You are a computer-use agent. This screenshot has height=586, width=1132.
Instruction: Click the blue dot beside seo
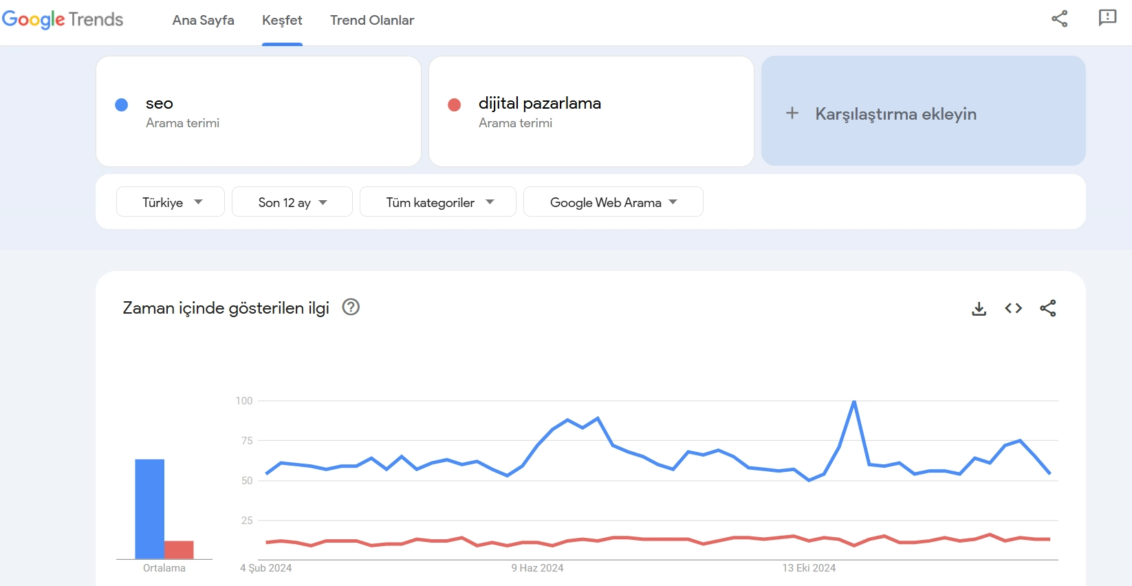pyautogui.click(x=122, y=105)
